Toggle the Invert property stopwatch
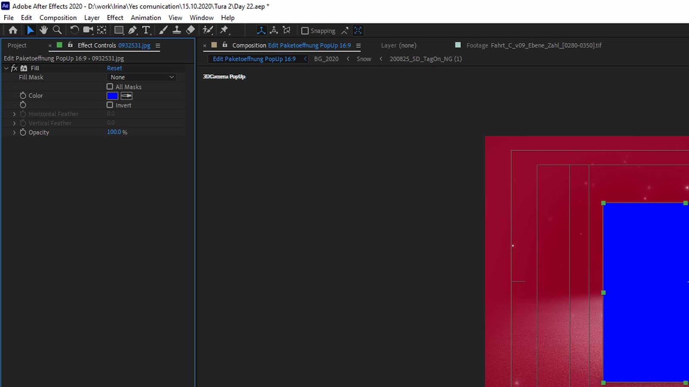The height and width of the screenshot is (387, 689). coord(23,105)
